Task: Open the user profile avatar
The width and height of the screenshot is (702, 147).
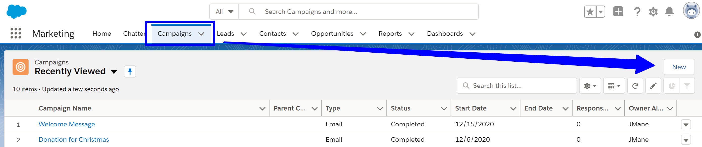Action: 691,11
